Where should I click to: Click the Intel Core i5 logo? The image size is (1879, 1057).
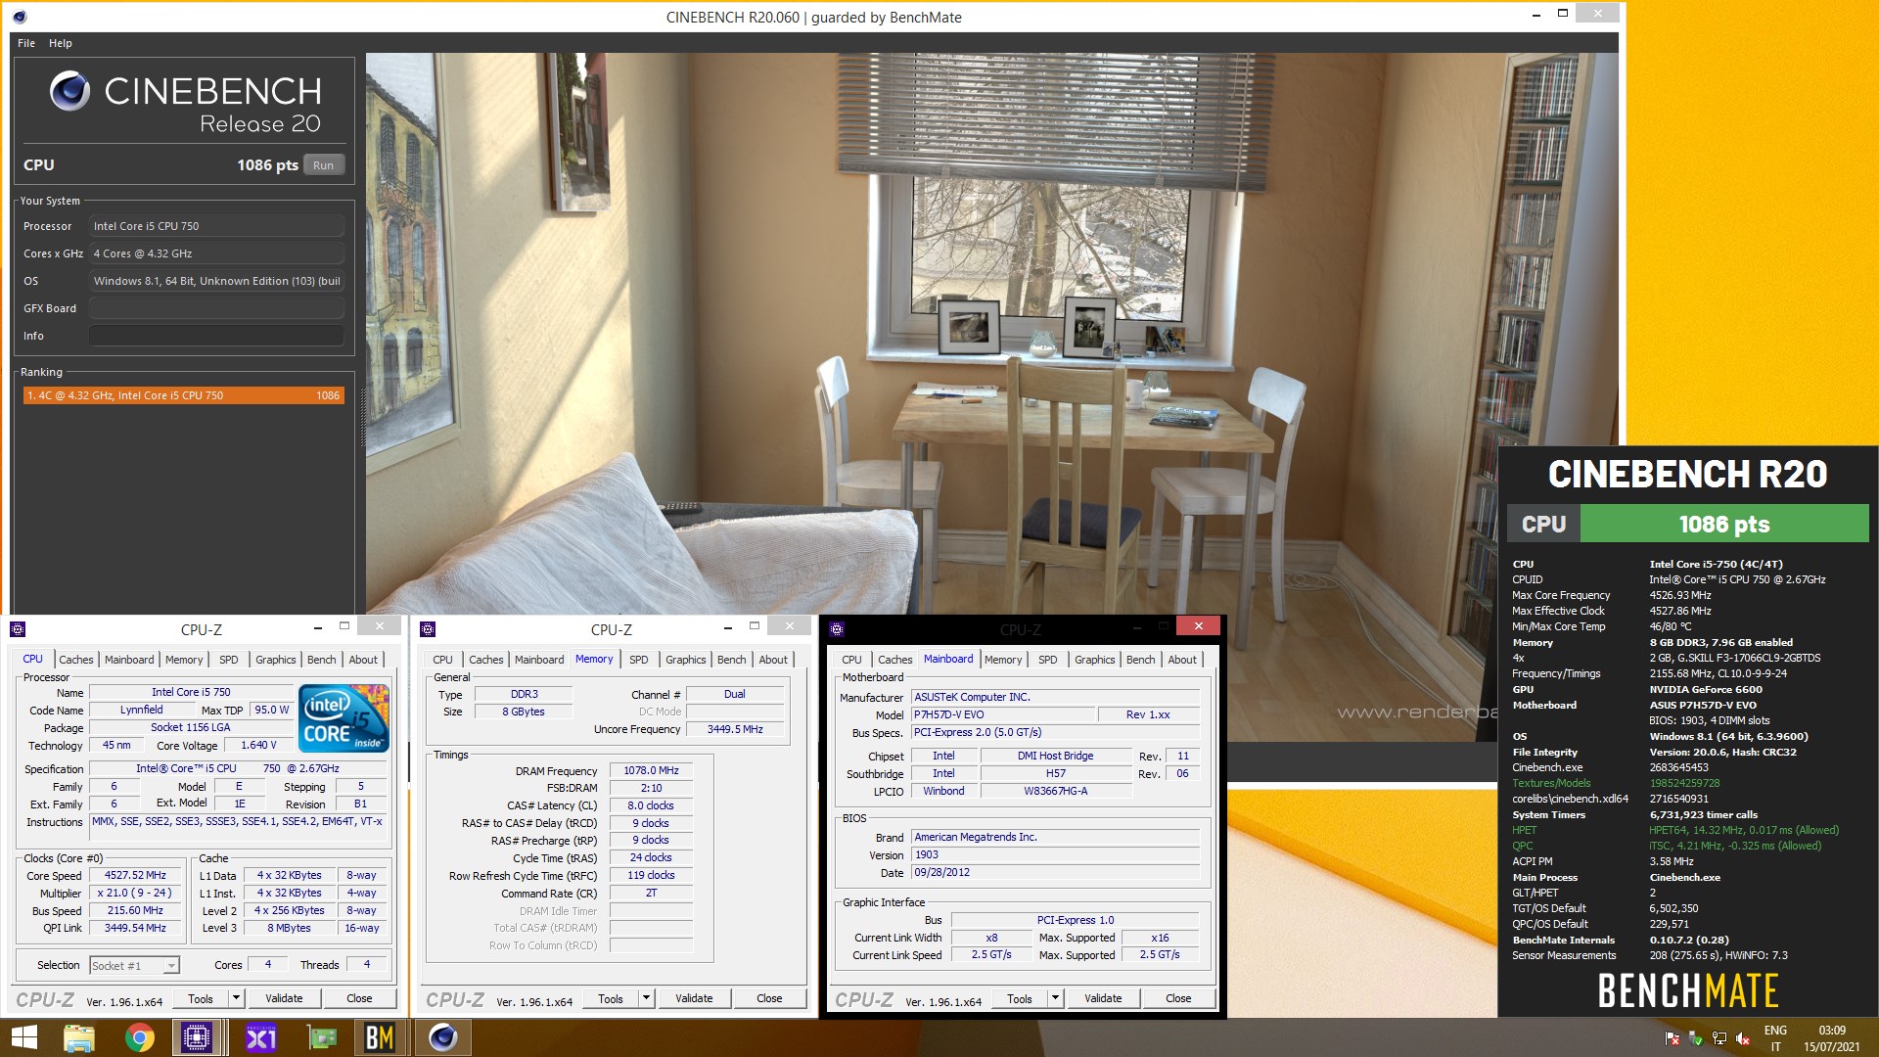coord(345,718)
